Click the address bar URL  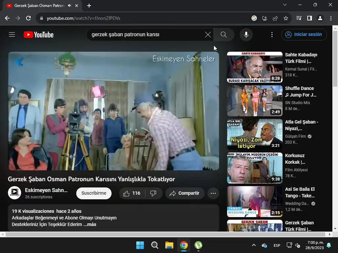84,18
